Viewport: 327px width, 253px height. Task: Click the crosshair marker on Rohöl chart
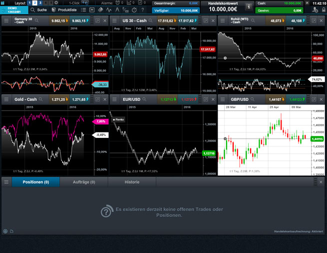[x=225, y=58]
